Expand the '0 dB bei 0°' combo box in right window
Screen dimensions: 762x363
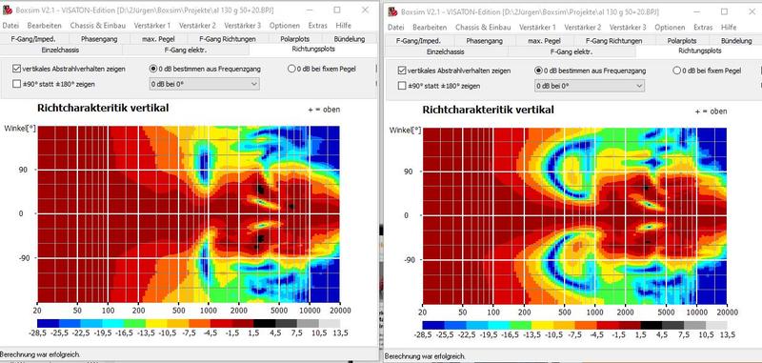pyautogui.click(x=590, y=86)
